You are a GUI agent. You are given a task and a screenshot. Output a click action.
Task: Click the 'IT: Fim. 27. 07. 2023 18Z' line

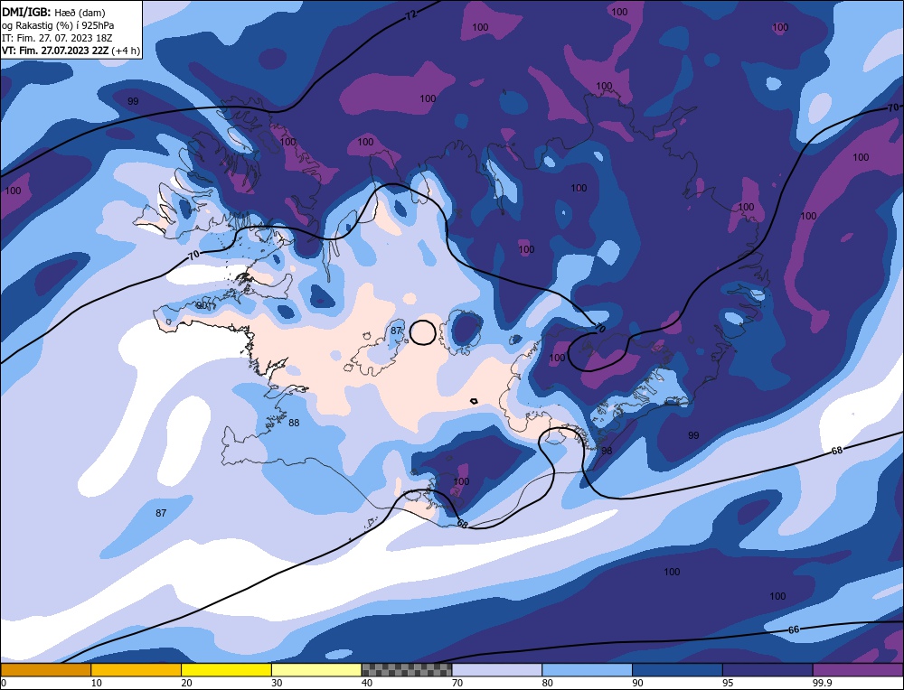pos(57,38)
